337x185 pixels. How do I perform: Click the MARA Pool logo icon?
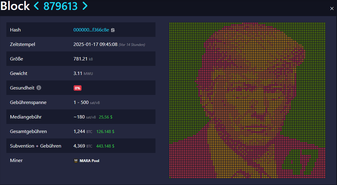pyautogui.click(x=76, y=161)
